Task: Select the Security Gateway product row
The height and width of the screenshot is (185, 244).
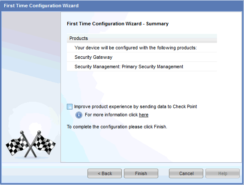Action: tap(142, 57)
